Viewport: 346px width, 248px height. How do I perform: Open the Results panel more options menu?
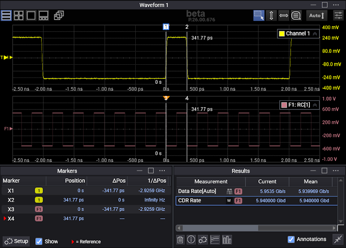click(x=335, y=170)
